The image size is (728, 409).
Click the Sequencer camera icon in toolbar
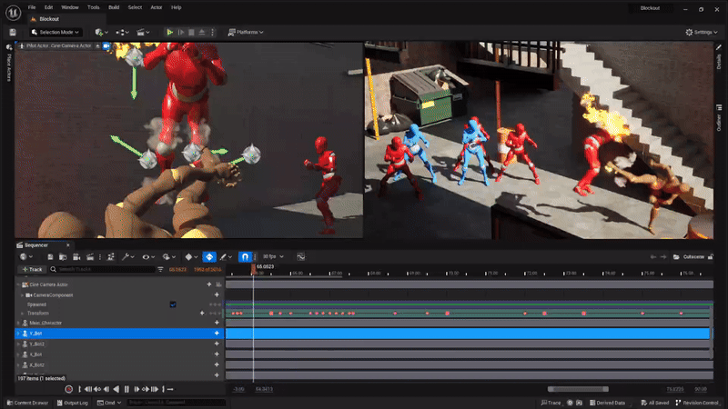tap(76, 257)
